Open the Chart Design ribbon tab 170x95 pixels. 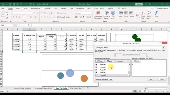(x=99, y=8)
